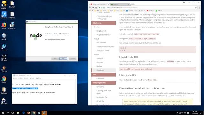The height and width of the screenshot is (115, 204).
Task: Open a new Chrome tab
Action: (x=133, y=4)
